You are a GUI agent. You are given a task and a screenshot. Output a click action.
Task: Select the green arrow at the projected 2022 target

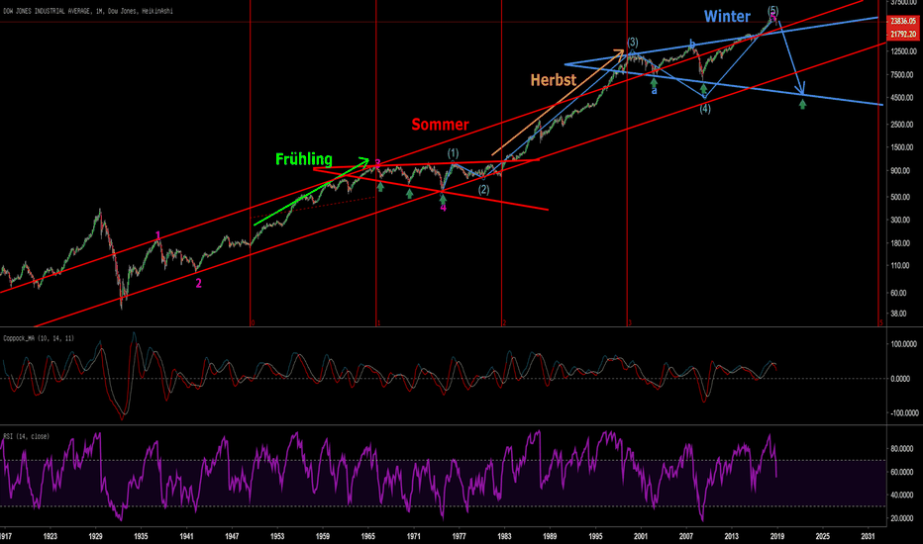tap(802, 104)
